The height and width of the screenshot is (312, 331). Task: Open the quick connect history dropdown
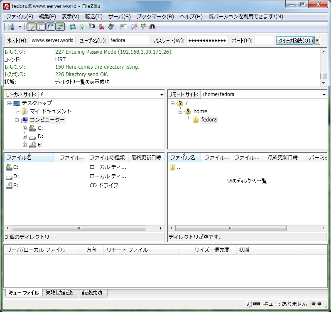point(317,40)
